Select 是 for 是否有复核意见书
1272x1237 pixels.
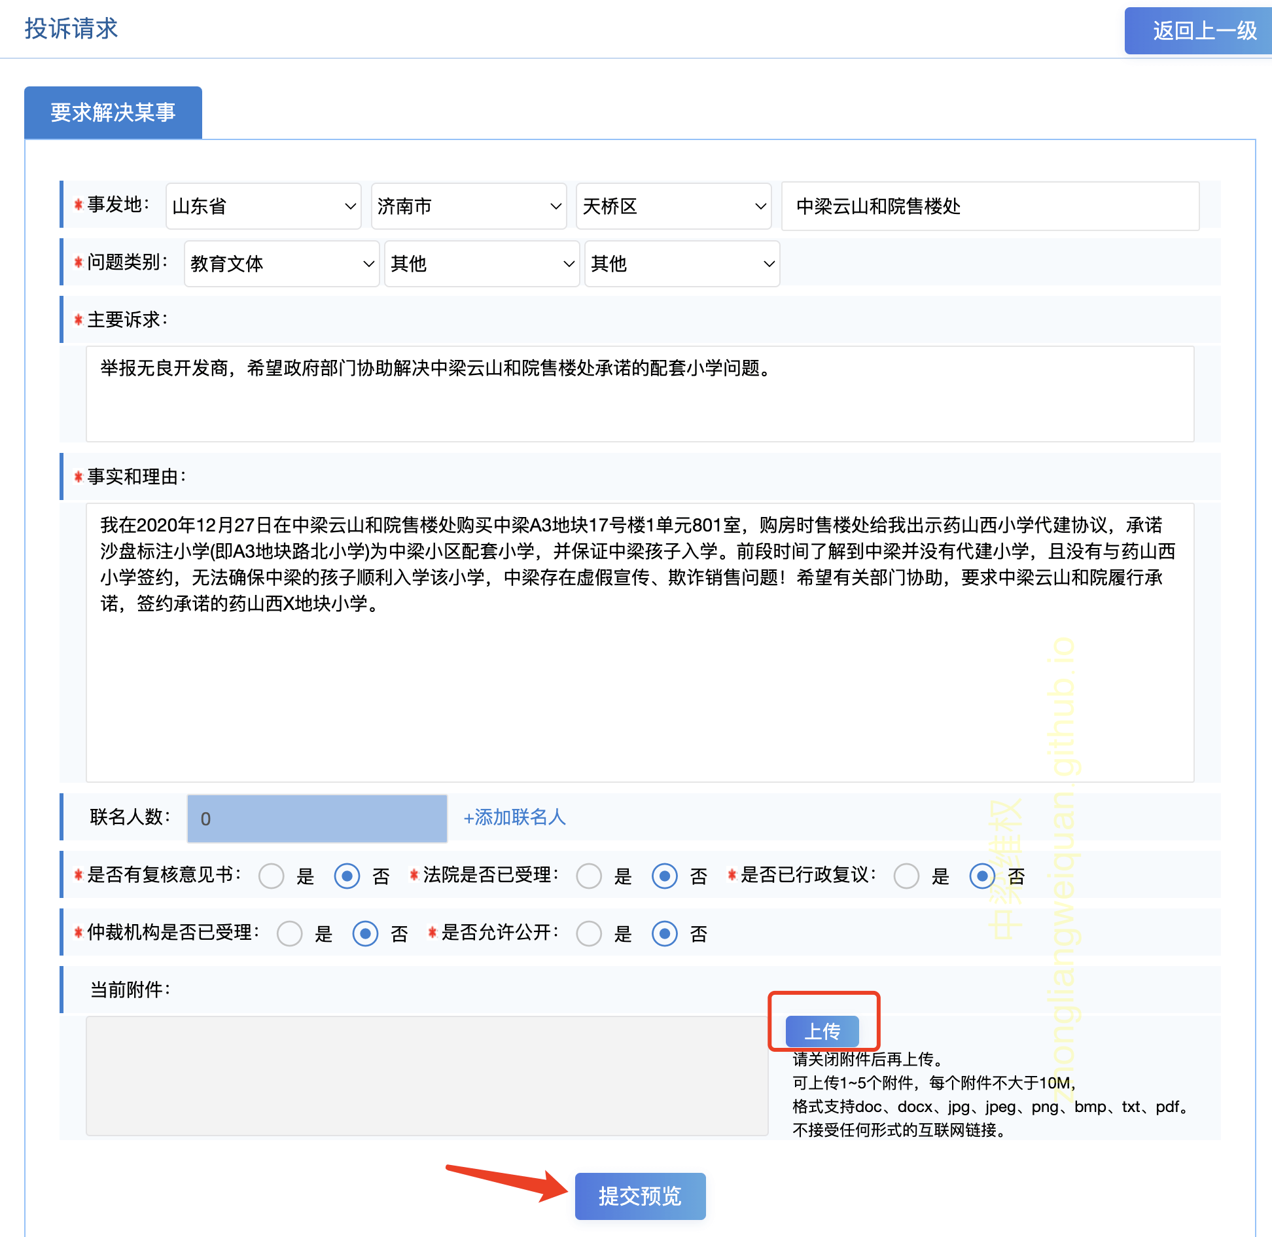[x=271, y=876]
